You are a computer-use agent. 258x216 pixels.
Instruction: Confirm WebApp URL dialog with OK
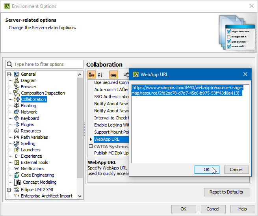[207, 169]
